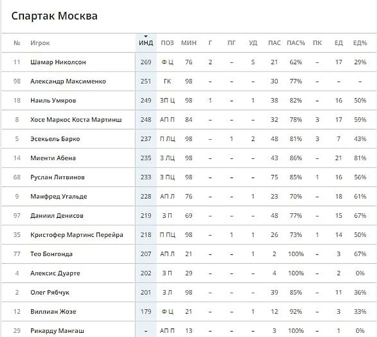Sort table by ИНД column header
Screen dimensions: 377x337
point(146,43)
